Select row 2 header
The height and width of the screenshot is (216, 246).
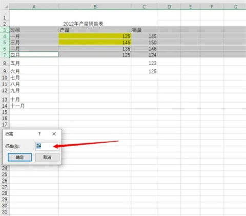point(5,24)
